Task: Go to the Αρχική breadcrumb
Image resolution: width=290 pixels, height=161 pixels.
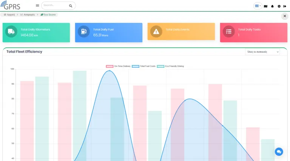Action: tap(9, 15)
